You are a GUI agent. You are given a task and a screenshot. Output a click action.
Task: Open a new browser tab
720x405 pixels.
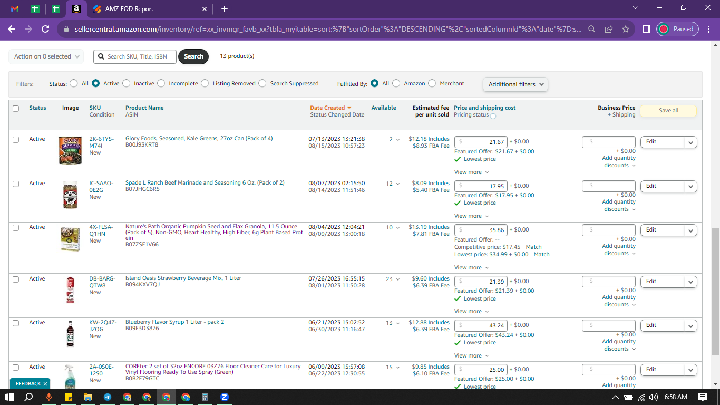tap(225, 9)
